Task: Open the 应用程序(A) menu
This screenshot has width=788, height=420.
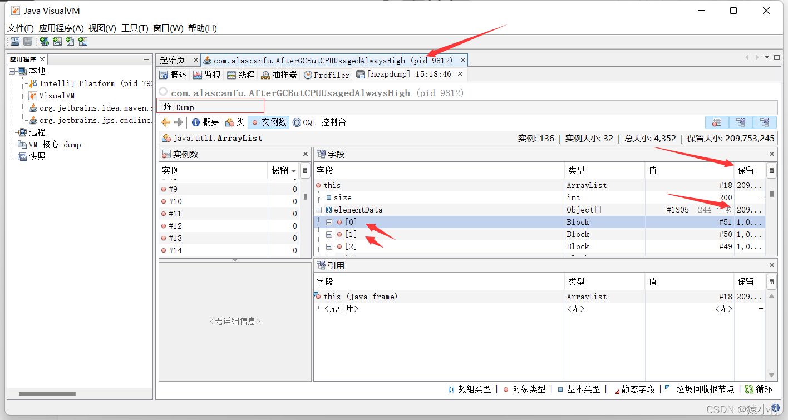Action: [61, 28]
